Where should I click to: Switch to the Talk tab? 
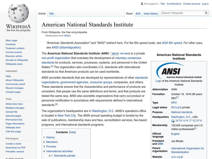(51, 14)
